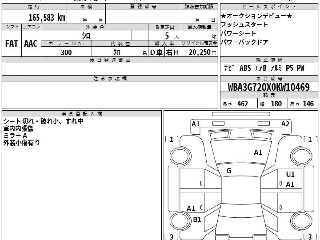Click the A2 damage mark on bumper corner
The image size is (320, 240).
click(285, 124)
